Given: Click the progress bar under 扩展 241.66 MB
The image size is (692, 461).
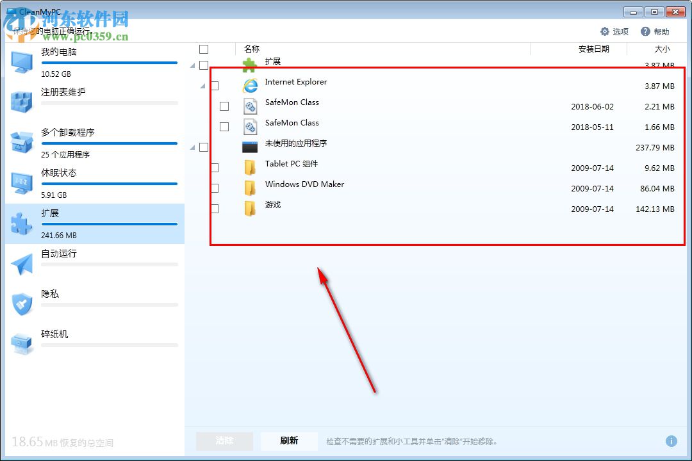Looking at the screenshot, I should point(109,224).
